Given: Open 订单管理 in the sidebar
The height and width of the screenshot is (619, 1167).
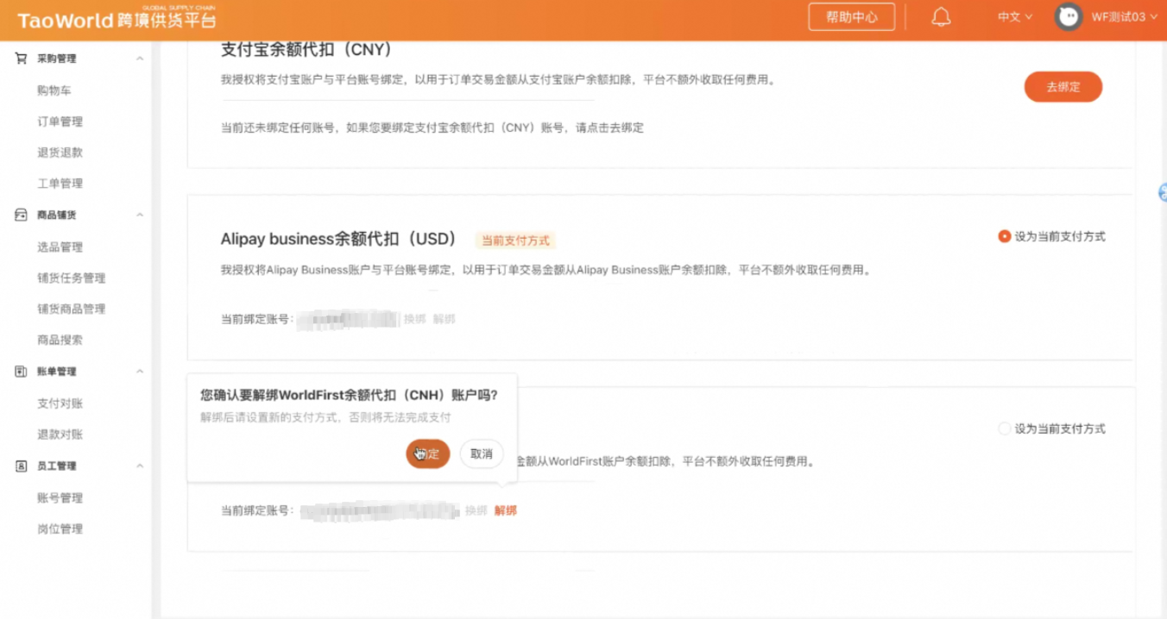Looking at the screenshot, I should 60,122.
